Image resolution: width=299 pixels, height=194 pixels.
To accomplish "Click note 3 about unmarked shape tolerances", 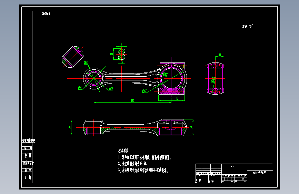I will 143,170.
